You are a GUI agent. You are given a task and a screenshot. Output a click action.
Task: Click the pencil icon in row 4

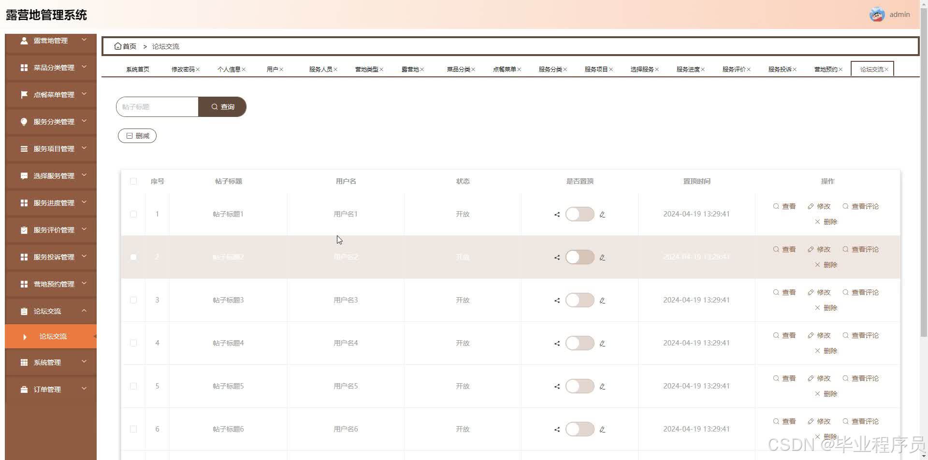[x=602, y=344]
